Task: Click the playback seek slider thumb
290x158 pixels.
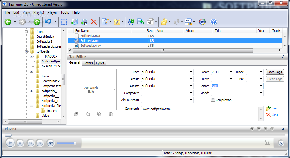Action: pos(8,135)
